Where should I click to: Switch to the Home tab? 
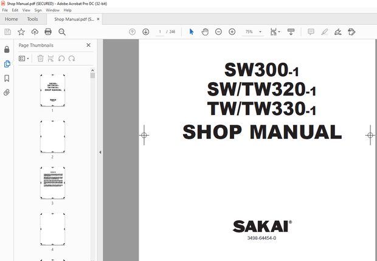(x=12, y=19)
